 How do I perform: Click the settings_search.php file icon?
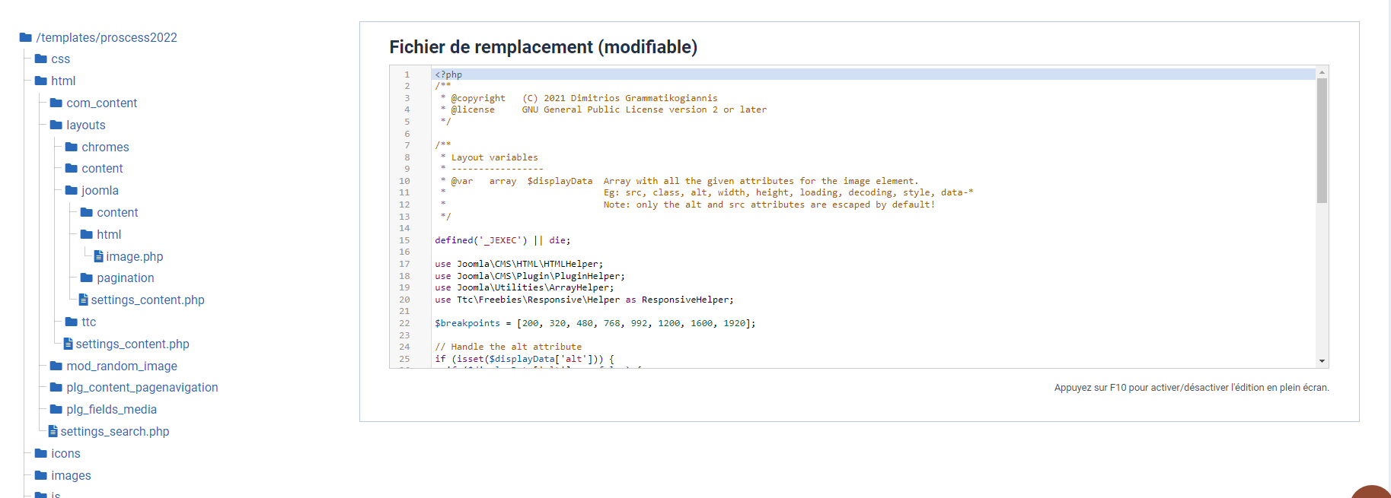click(x=53, y=431)
